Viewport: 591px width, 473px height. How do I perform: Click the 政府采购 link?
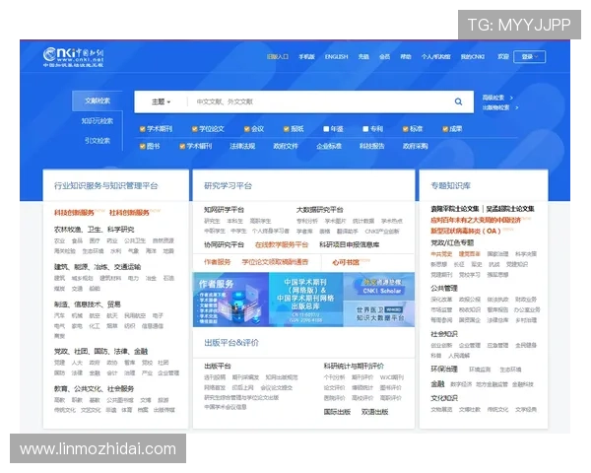coord(415,147)
